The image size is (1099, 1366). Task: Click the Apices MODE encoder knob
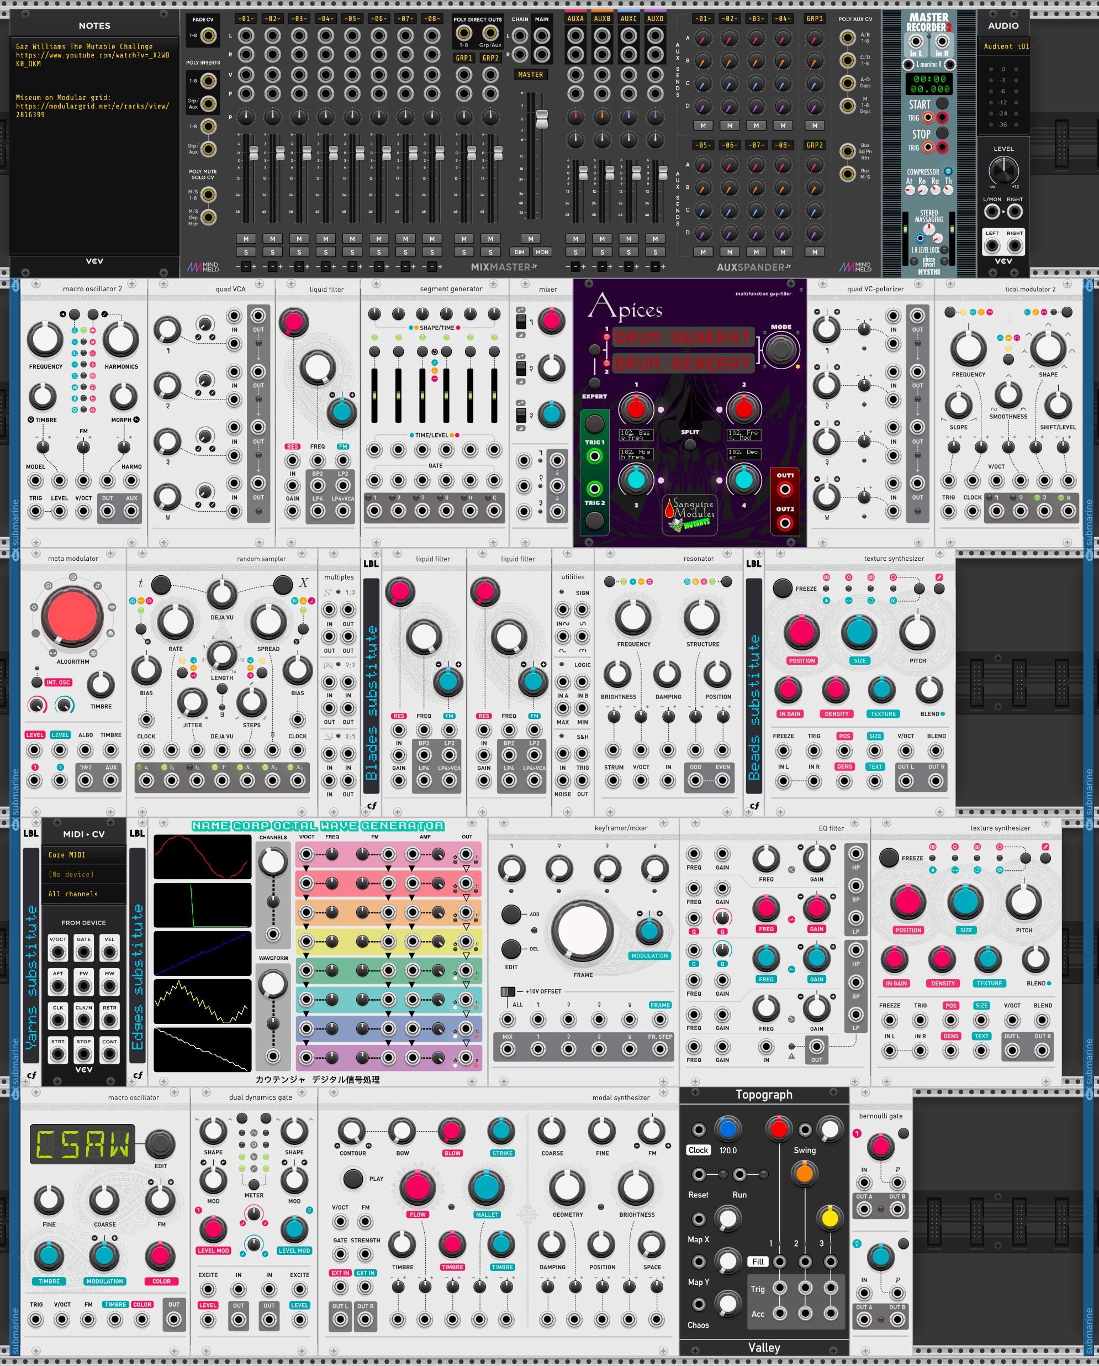[780, 349]
